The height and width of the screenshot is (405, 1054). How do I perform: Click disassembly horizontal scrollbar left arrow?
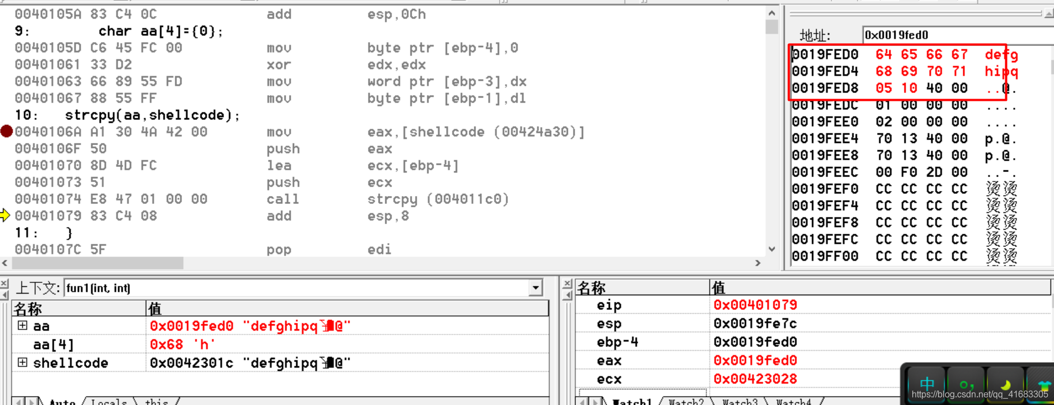5,263
